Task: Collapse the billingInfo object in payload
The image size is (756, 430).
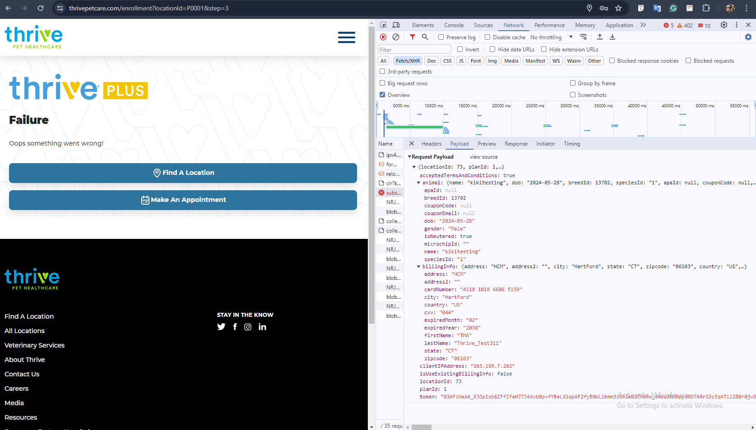Action: [418, 267]
